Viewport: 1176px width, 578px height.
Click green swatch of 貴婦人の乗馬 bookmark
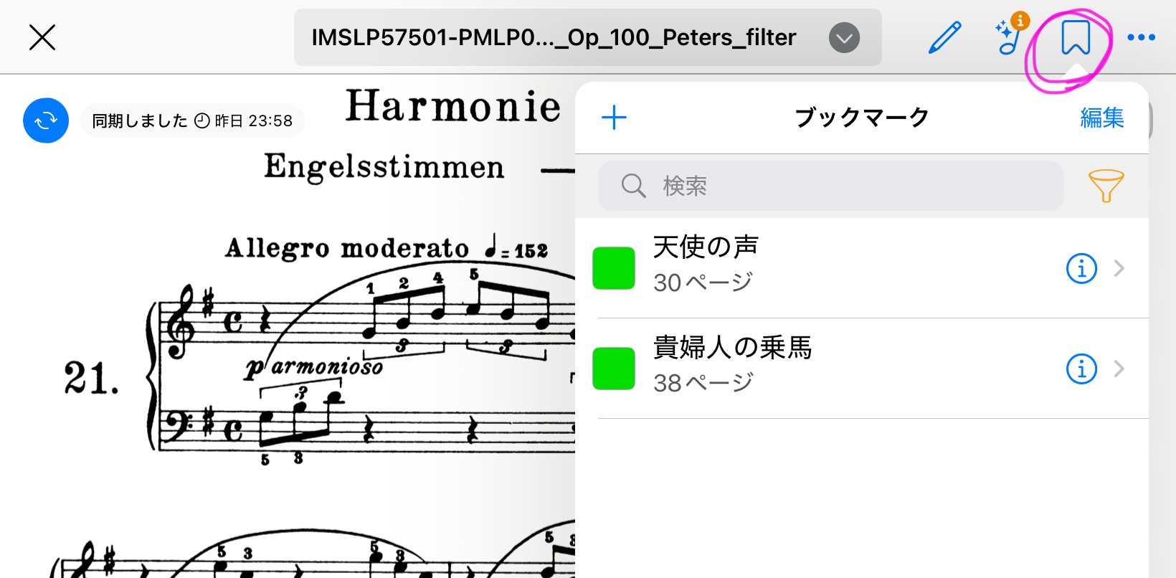click(x=614, y=369)
